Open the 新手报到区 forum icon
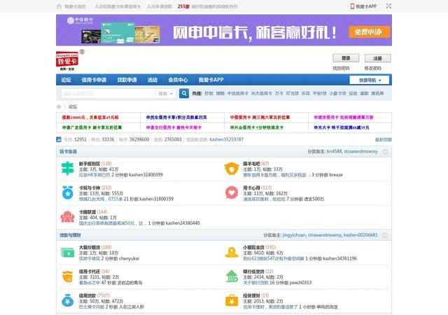448x315 pixels. click(x=67, y=169)
